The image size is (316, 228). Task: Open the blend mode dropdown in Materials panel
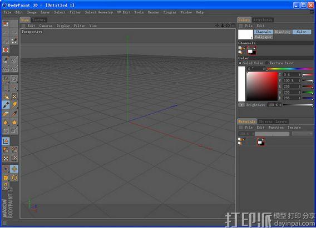302,134
